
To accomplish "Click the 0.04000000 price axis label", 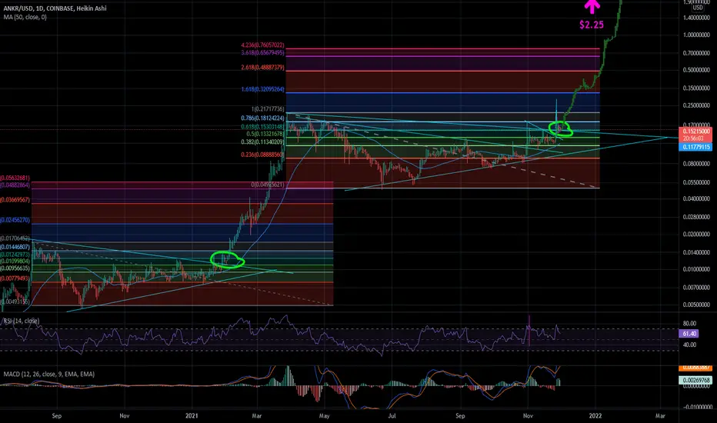I will [x=696, y=199].
